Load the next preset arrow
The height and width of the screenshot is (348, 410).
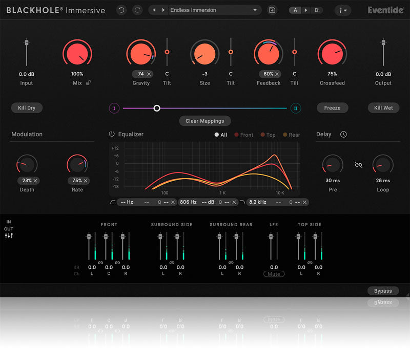click(x=163, y=10)
